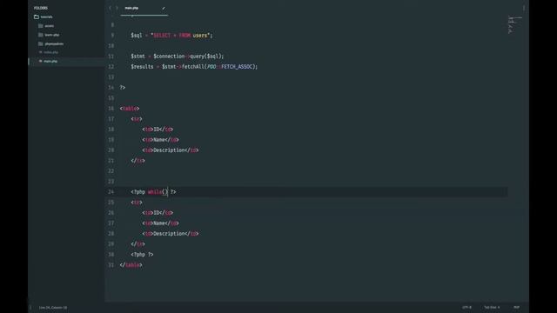Select main.php in the sidebar
557x313 pixels.
point(49,61)
